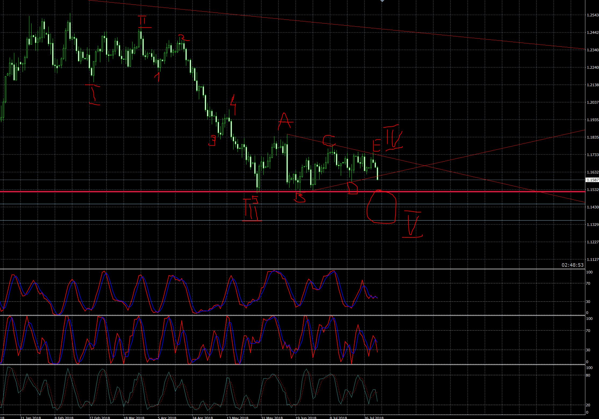Click the 1.2442 price scale label
This screenshot has width=599, height=419.
point(593,33)
